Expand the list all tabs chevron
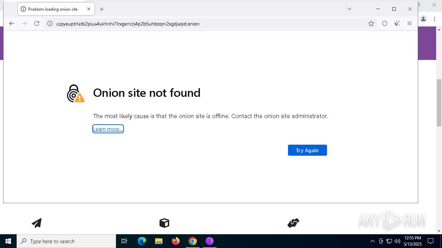This screenshot has width=442, height=248. tap(349, 9)
